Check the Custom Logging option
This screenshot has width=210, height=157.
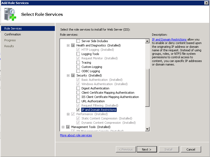coord(78,67)
